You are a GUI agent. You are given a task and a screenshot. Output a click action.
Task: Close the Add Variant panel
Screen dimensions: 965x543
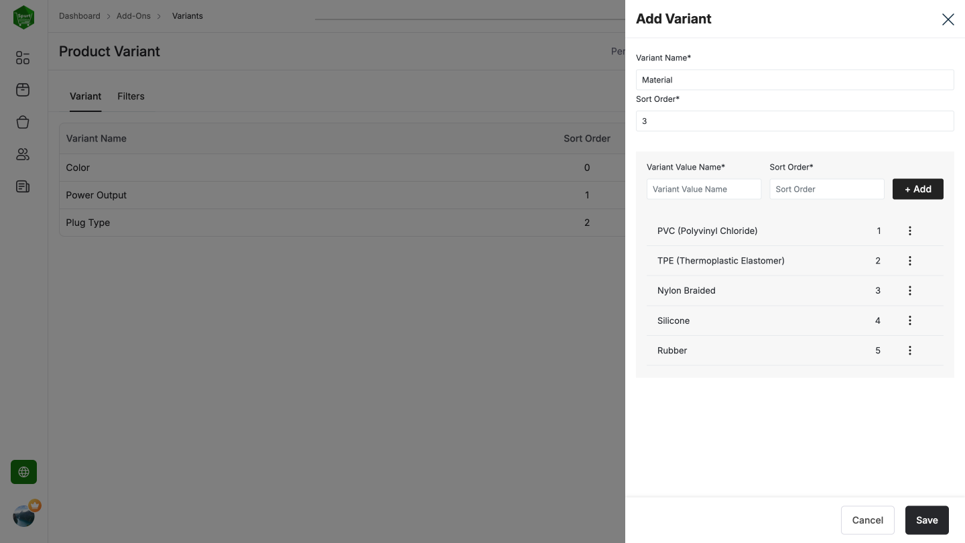[x=948, y=19]
